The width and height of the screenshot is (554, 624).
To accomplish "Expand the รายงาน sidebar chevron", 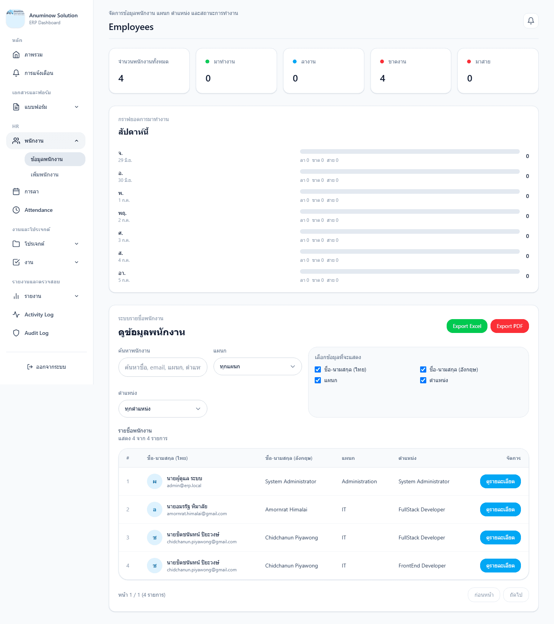I will pyautogui.click(x=77, y=296).
